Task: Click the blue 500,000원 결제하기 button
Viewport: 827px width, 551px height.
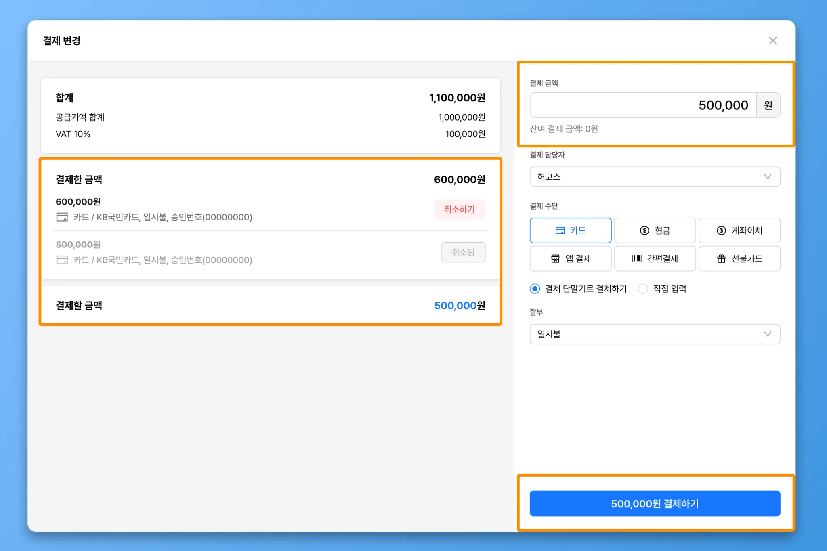Action: pyautogui.click(x=655, y=503)
